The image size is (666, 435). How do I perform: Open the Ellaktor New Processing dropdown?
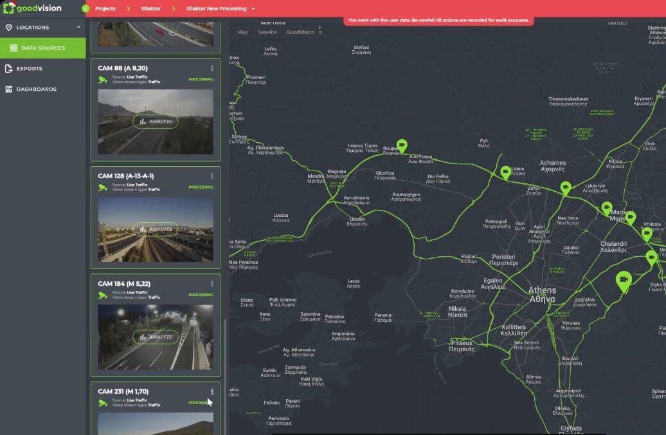click(253, 9)
